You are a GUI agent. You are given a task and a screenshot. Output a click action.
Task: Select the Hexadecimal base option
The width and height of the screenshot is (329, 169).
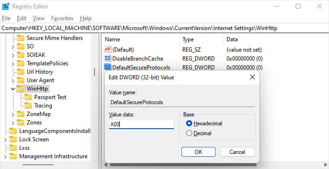tap(189, 123)
